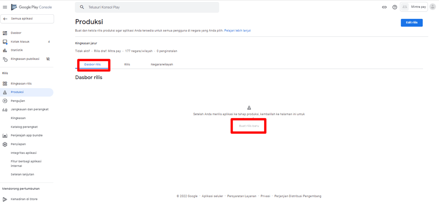
Task: Open the help question mark icon
Action: pos(394,7)
